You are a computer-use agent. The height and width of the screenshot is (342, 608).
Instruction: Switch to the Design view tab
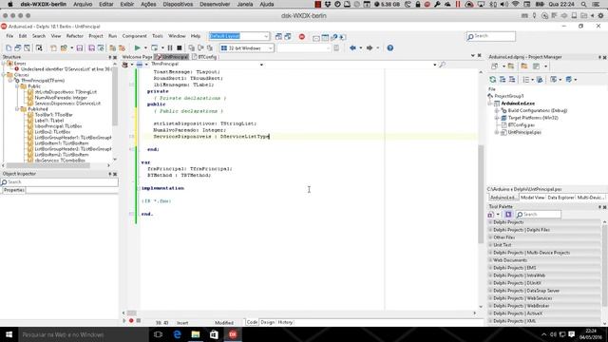267,322
